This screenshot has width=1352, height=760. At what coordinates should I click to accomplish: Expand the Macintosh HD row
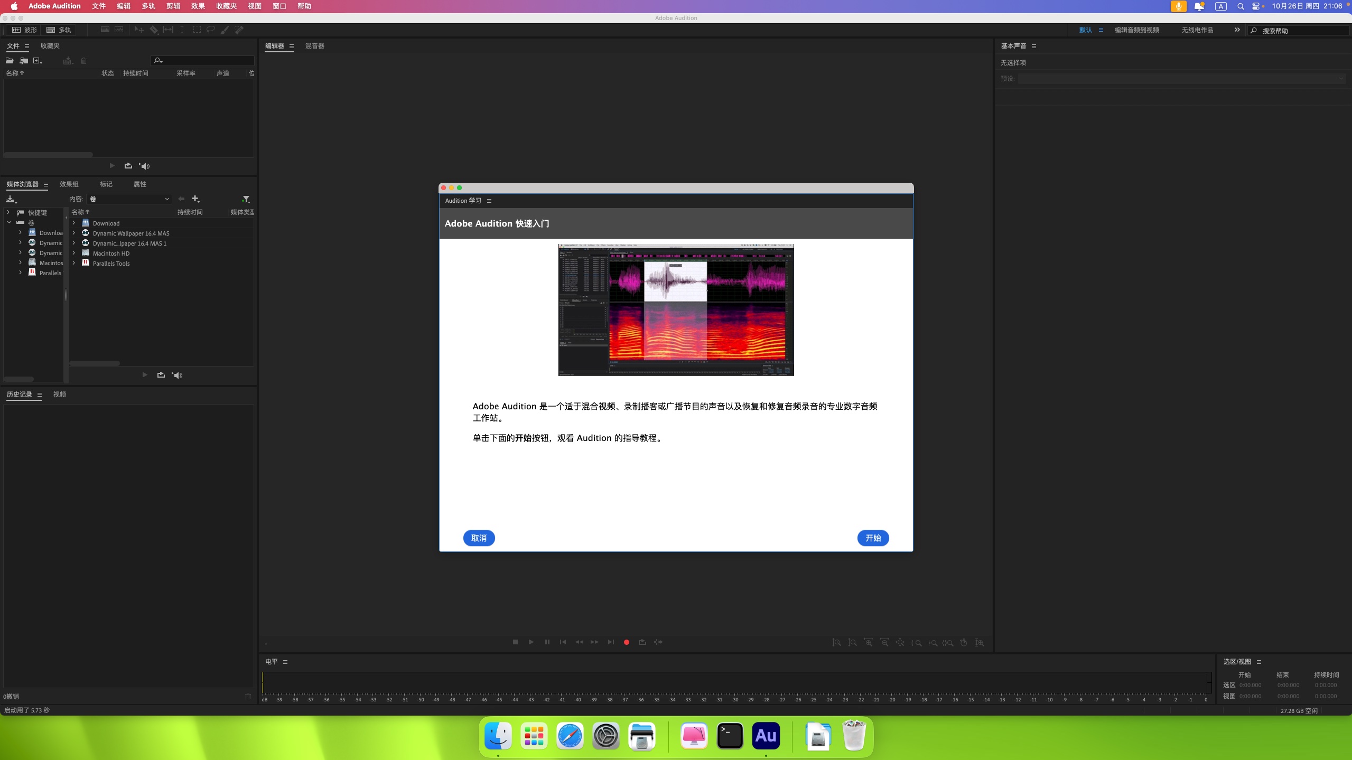point(74,254)
